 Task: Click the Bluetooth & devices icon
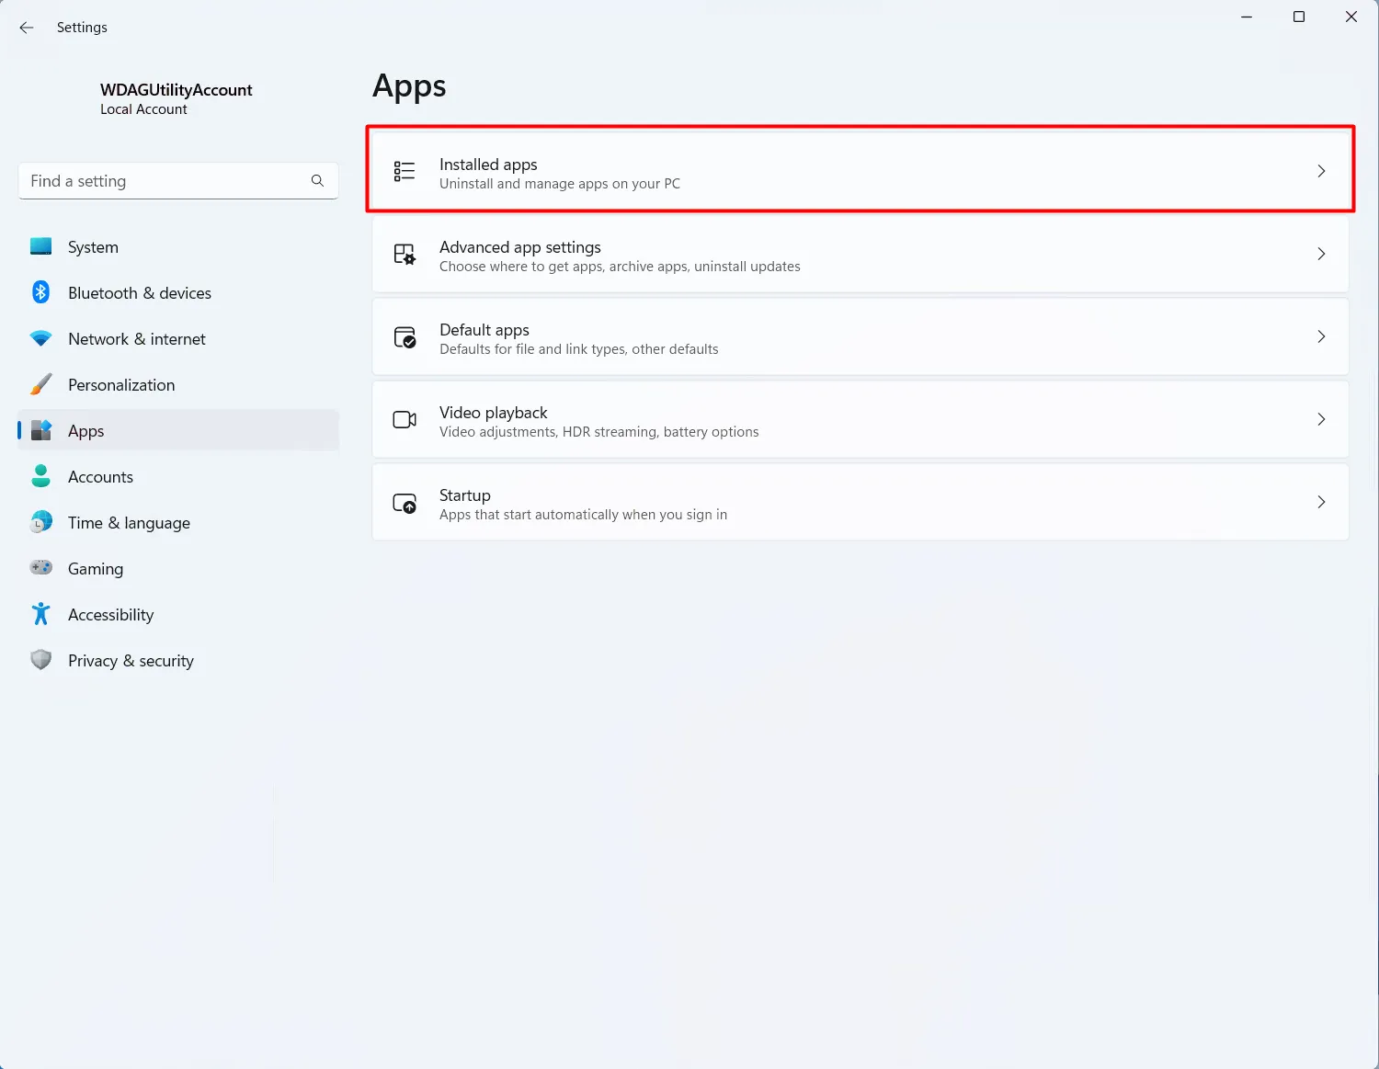pos(41,292)
